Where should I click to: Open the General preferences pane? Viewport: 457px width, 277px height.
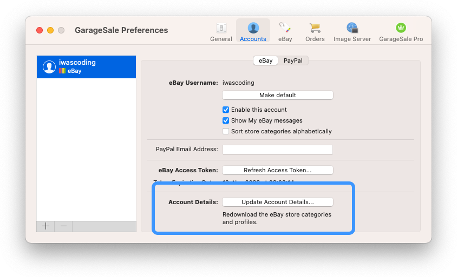click(221, 32)
